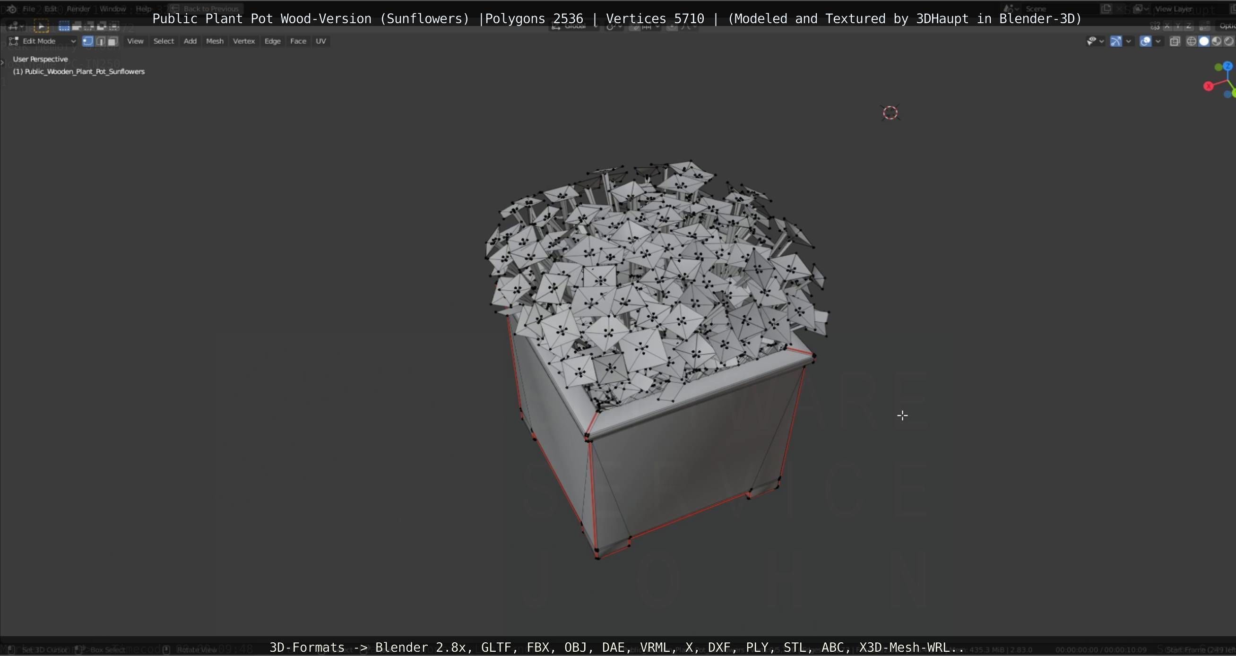Open the File menu
The width and height of the screenshot is (1236, 656).
(x=29, y=9)
